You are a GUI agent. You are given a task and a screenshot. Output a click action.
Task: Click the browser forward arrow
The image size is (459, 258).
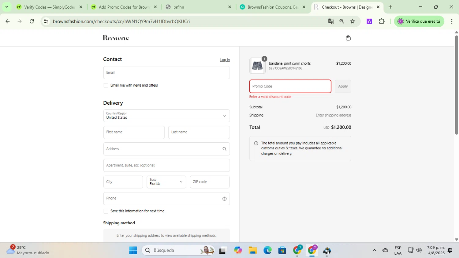click(20, 21)
